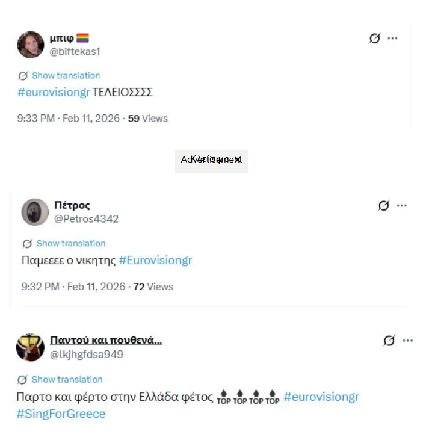Open the 9:32 PM Feb 11 timestamp
Screen dimensions: 429x443
click(73, 287)
